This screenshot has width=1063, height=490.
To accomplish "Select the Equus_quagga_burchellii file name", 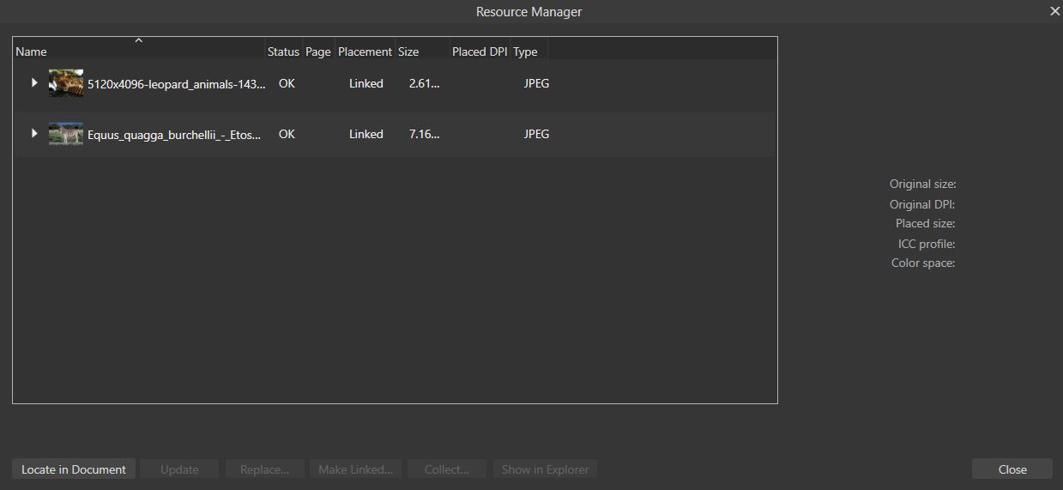I will tap(173, 135).
